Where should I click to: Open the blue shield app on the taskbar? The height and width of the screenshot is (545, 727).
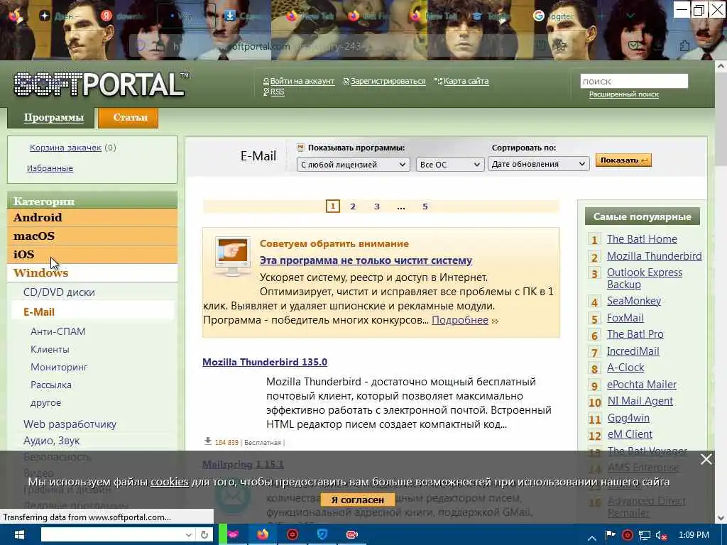[x=322, y=535]
